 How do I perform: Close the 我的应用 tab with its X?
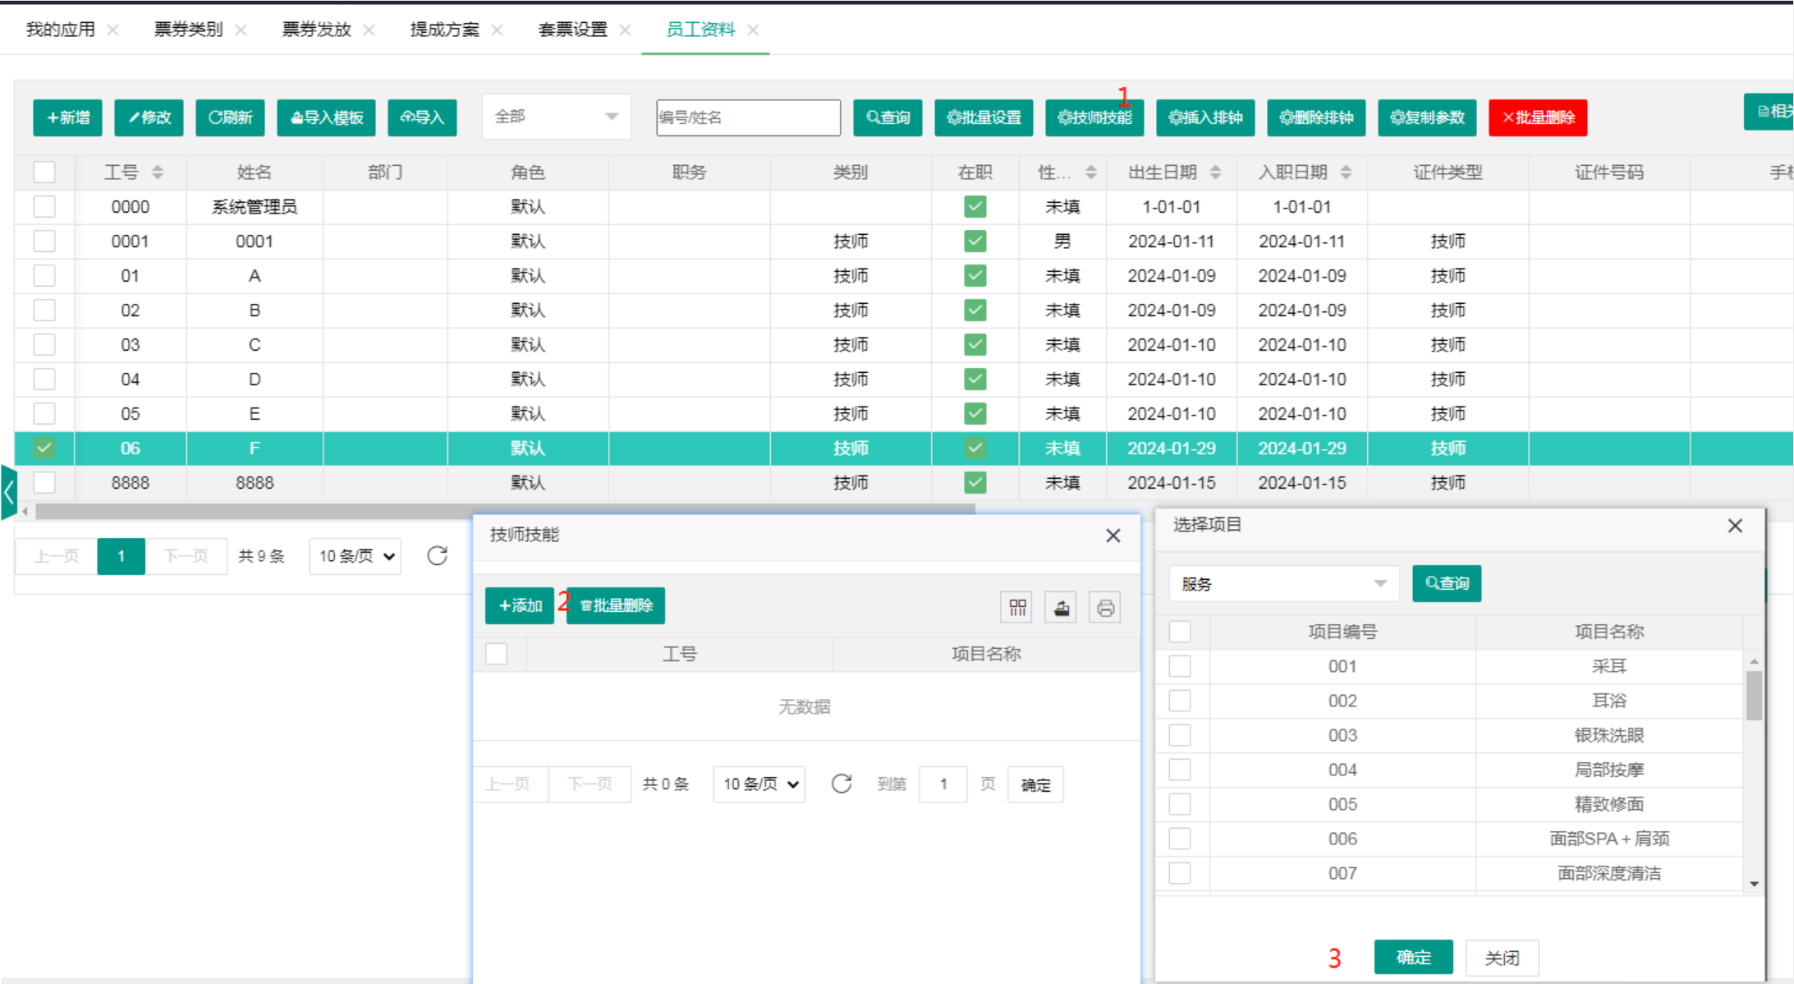pyautogui.click(x=113, y=30)
